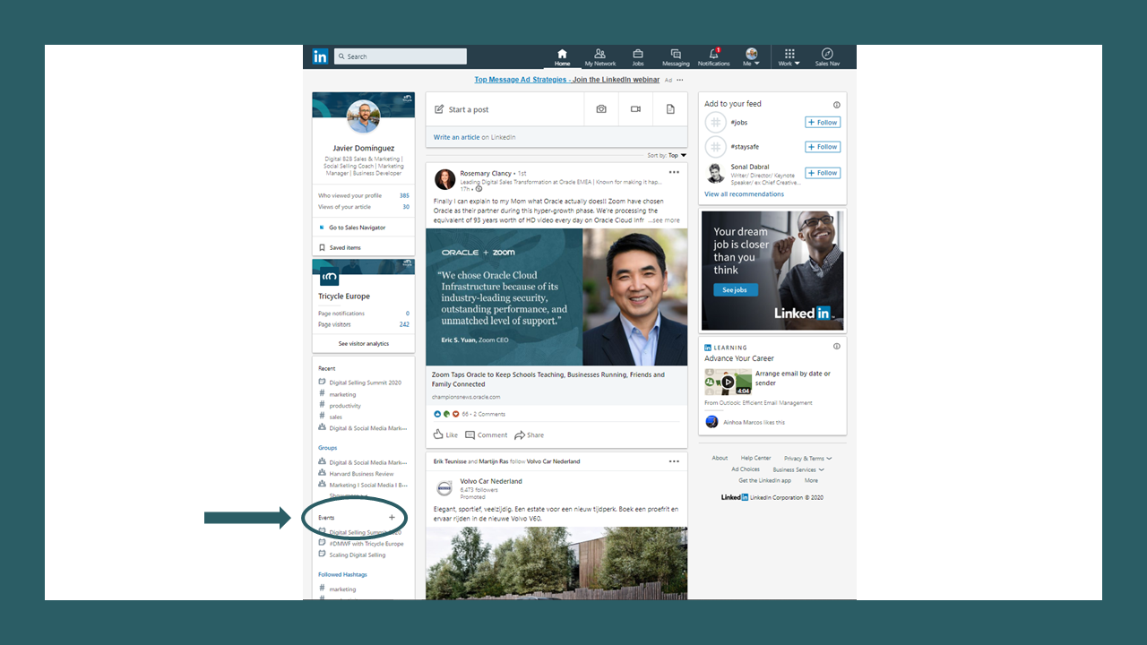Expand post text with see more

[x=665, y=219]
